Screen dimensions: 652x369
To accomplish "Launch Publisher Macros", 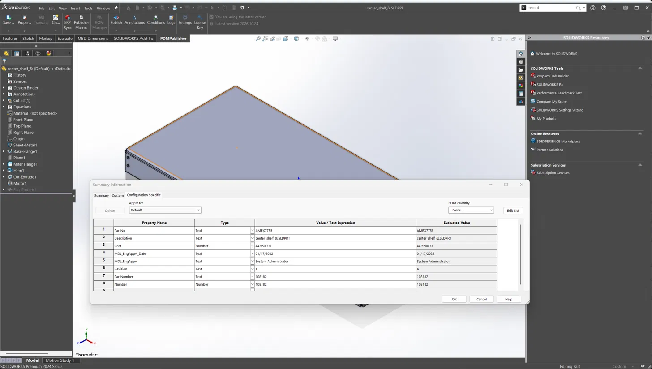I will point(81,22).
